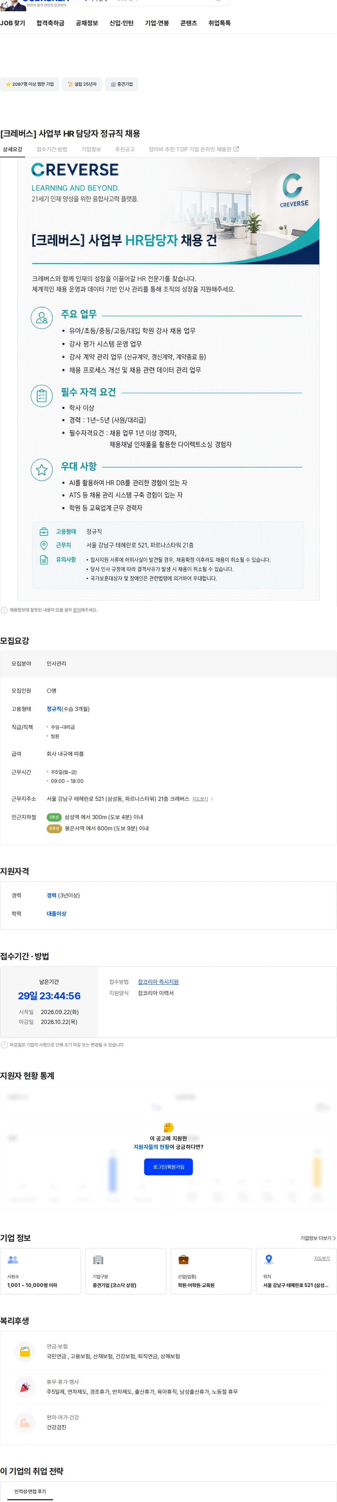
Task: Click the 기업구분 building icon
Action: click(x=98, y=1259)
